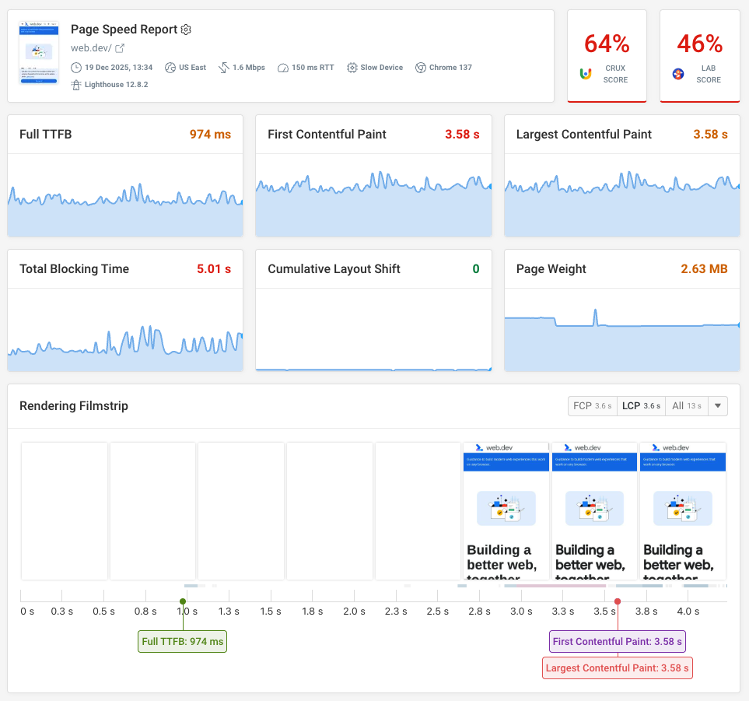Open the Page Speed Report settings gear

(x=186, y=29)
